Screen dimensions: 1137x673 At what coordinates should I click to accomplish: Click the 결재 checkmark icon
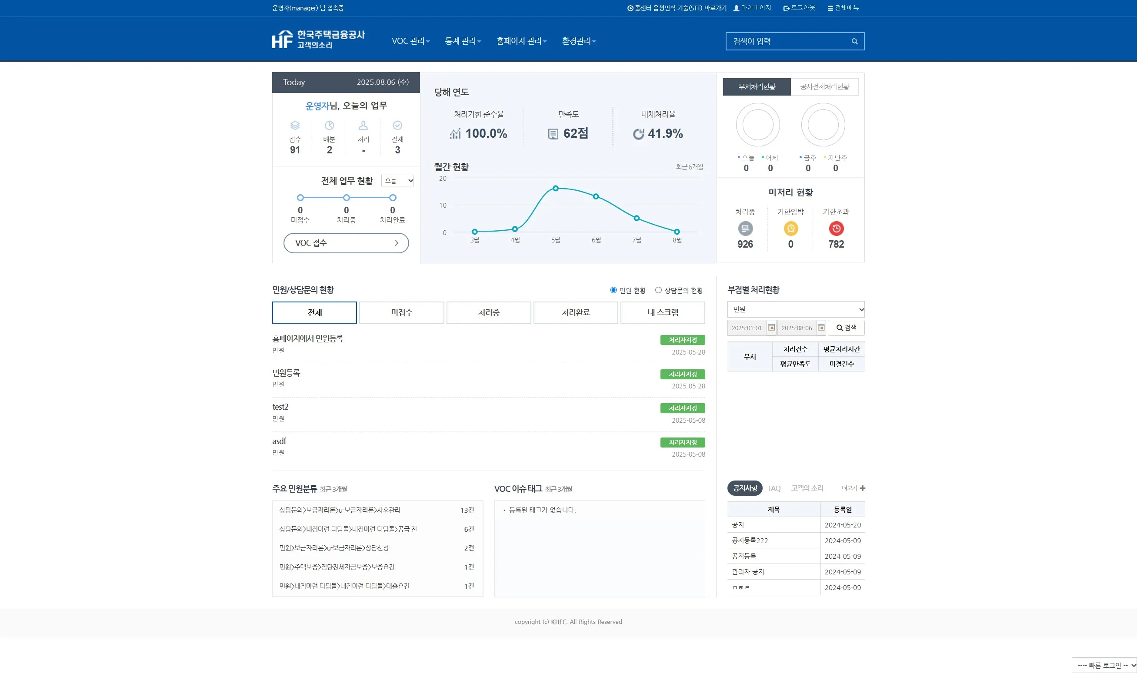coord(397,125)
